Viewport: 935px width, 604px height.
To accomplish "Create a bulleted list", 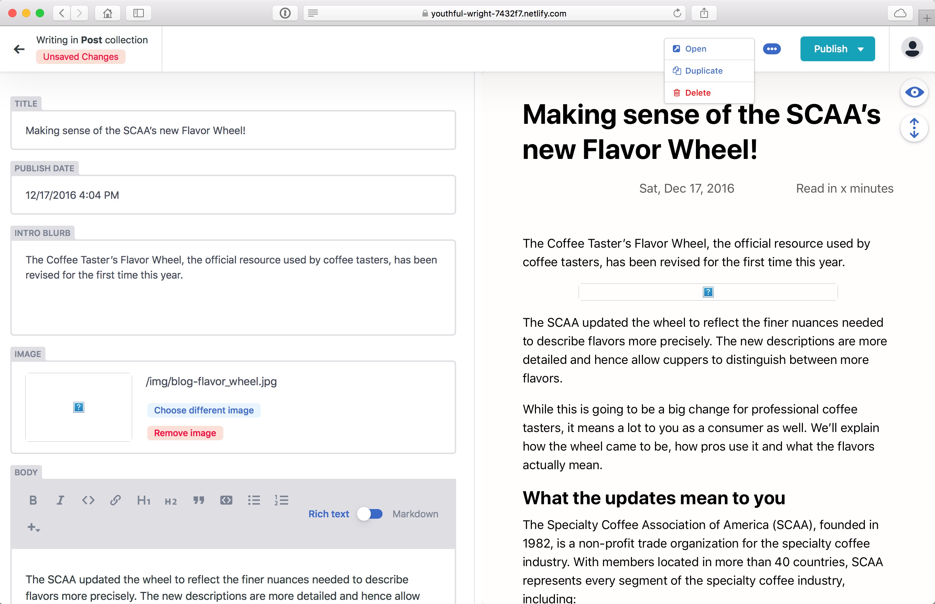I will pos(254,500).
